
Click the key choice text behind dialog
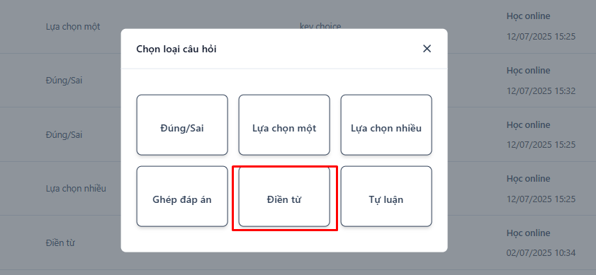[320, 25]
